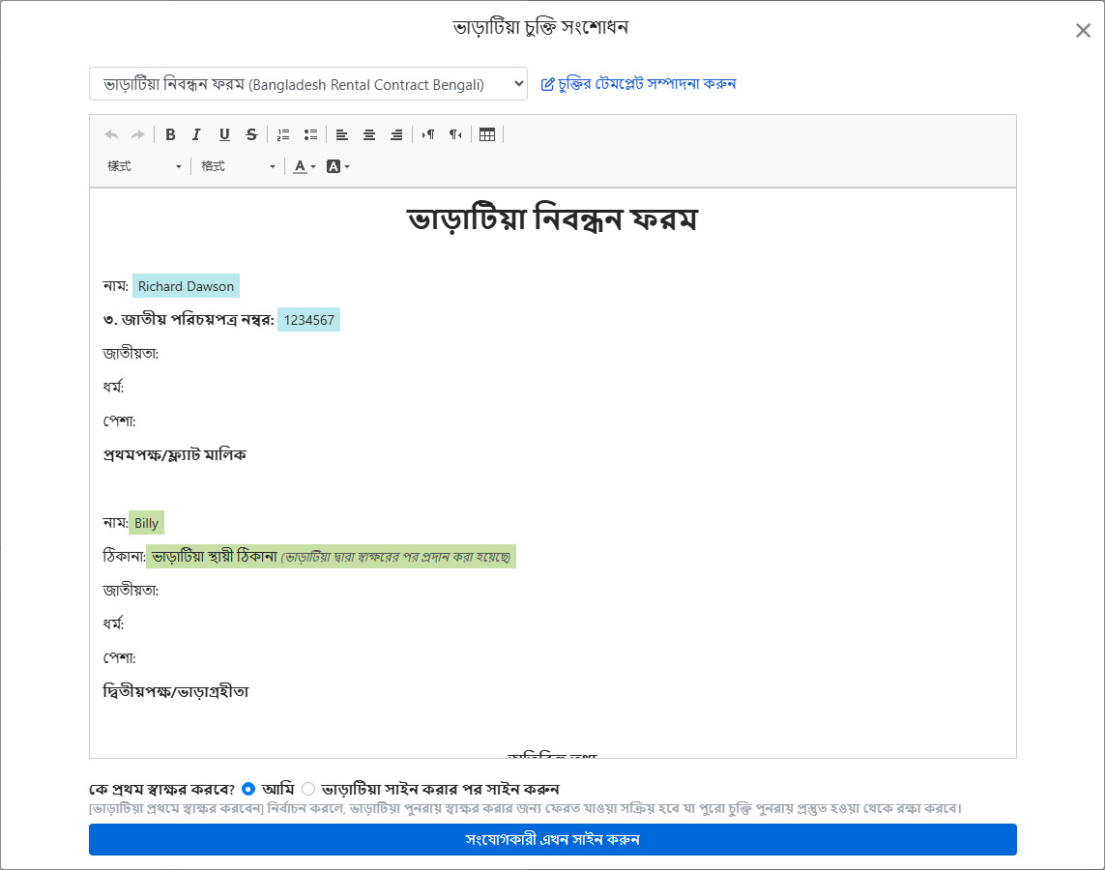This screenshot has height=870, width=1105.
Task: Insert a table into the contract
Action: click(487, 134)
